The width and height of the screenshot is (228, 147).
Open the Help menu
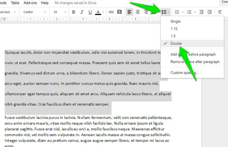(x=45, y=3)
